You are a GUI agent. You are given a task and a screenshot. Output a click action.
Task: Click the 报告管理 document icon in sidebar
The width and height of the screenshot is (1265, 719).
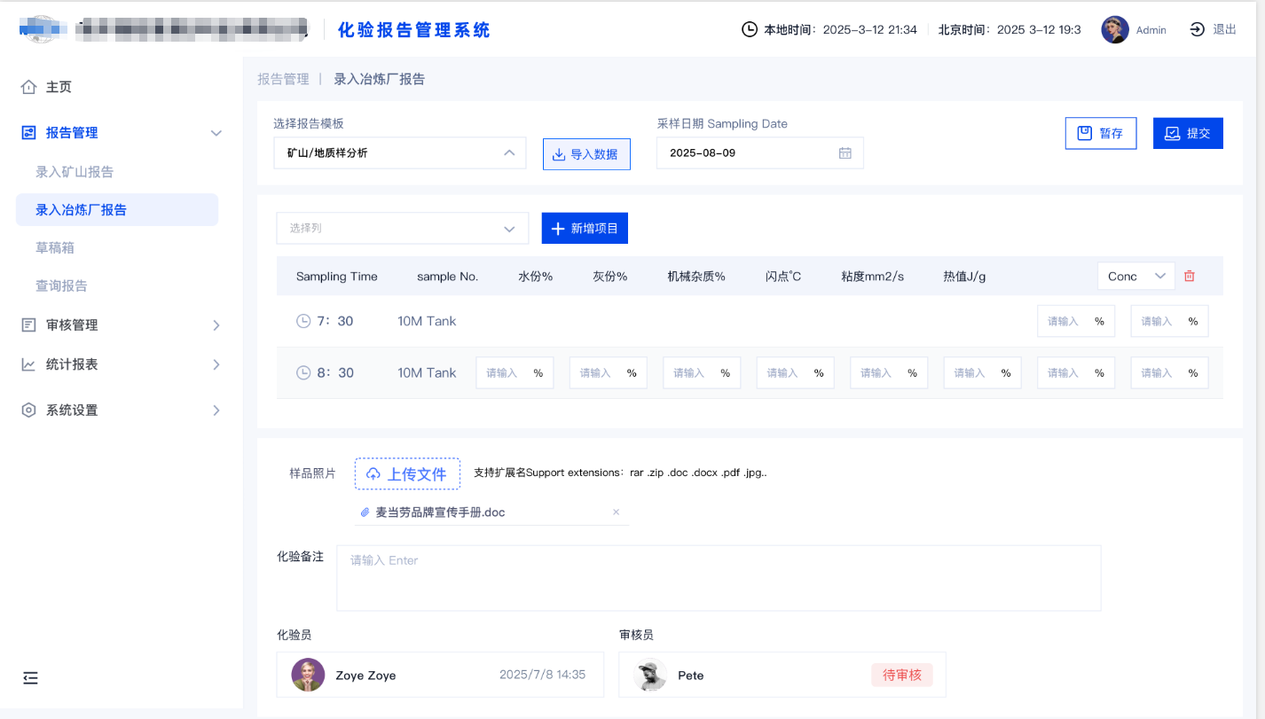coord(30,131)
